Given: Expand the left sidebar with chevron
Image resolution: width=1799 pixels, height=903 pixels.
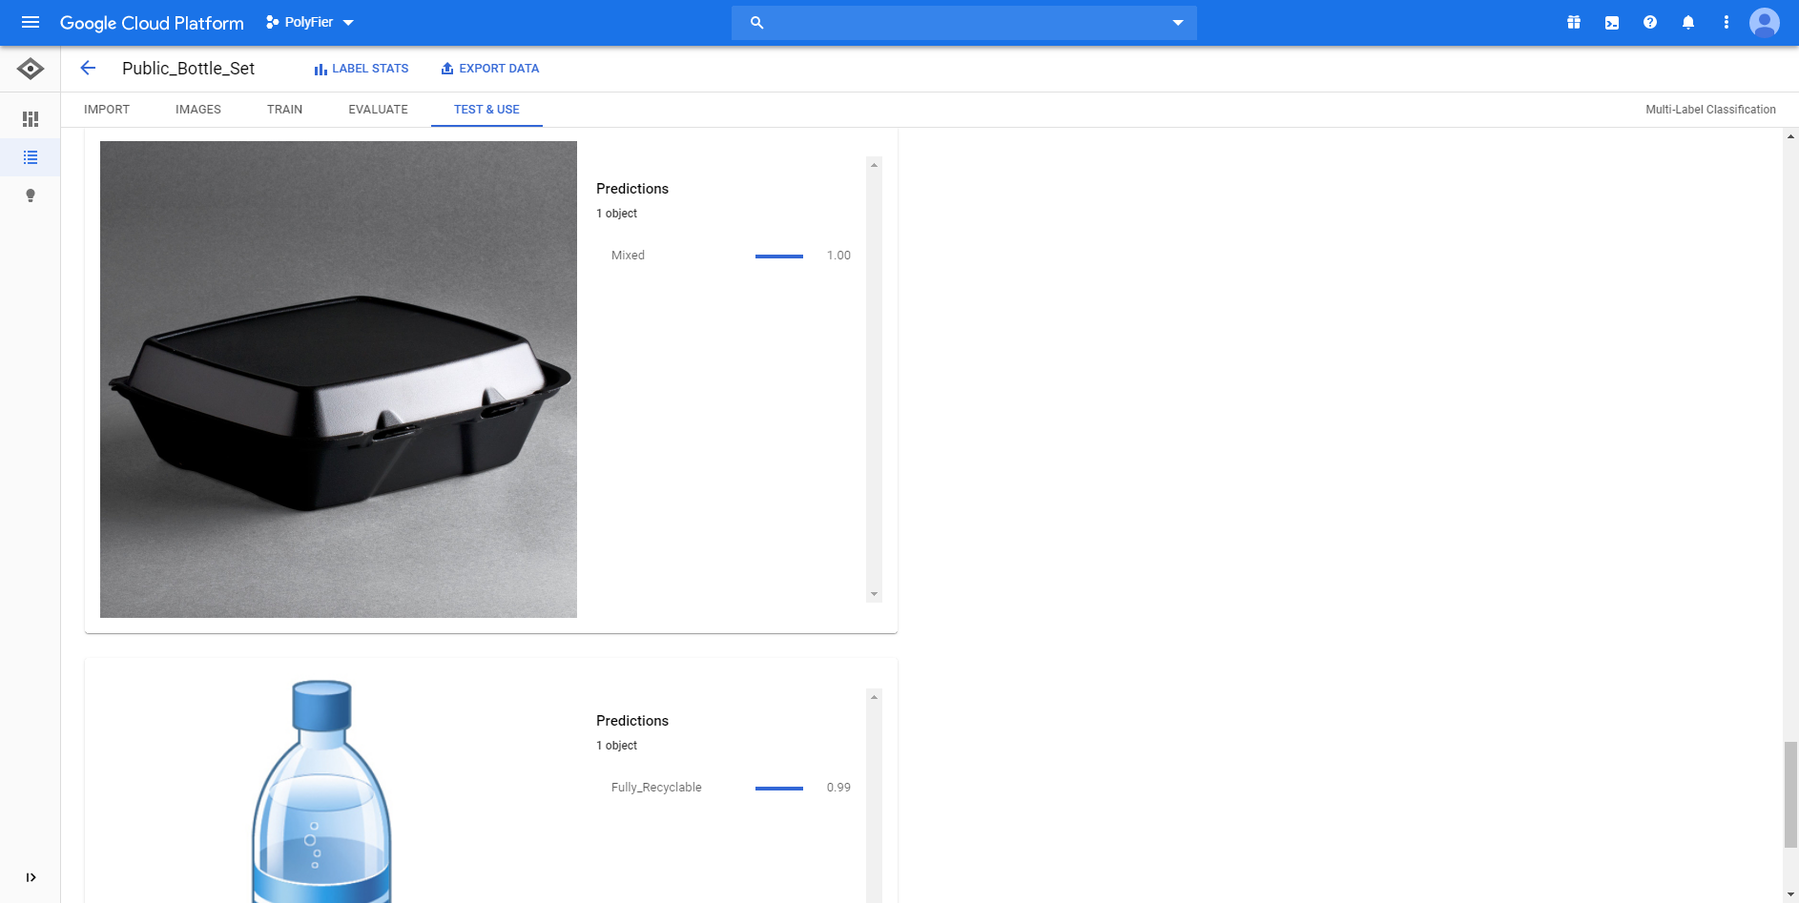Looking at the screenshot, I should click(x=31, y=877).
